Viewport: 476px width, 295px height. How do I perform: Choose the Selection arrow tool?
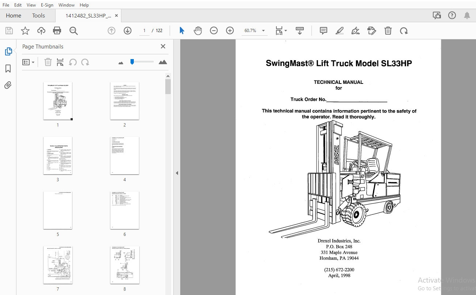(182, 31)
